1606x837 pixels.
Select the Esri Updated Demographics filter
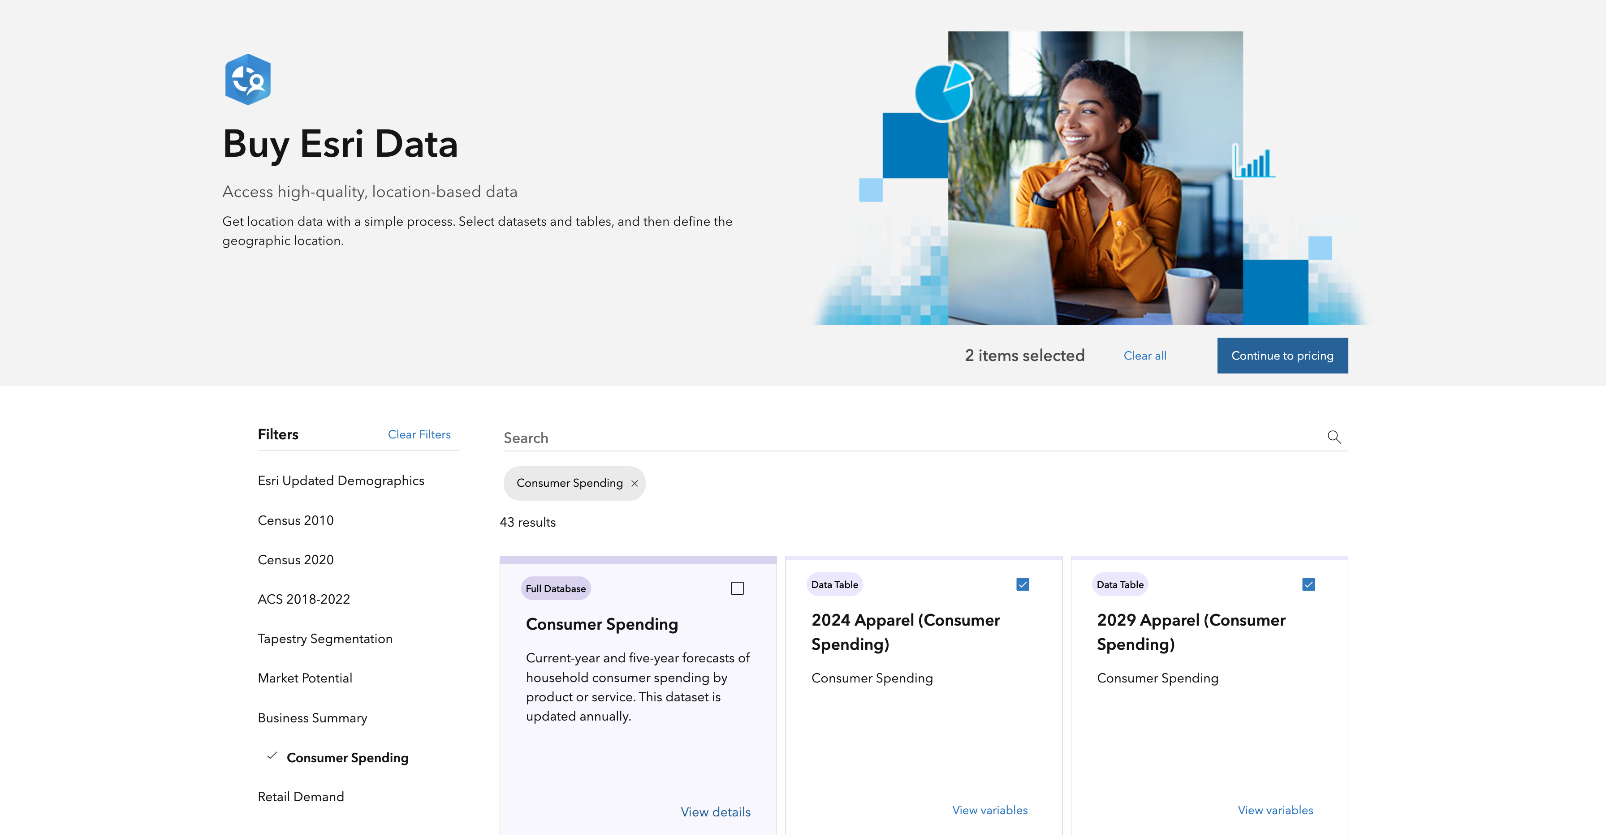click(x=341, y=481)
